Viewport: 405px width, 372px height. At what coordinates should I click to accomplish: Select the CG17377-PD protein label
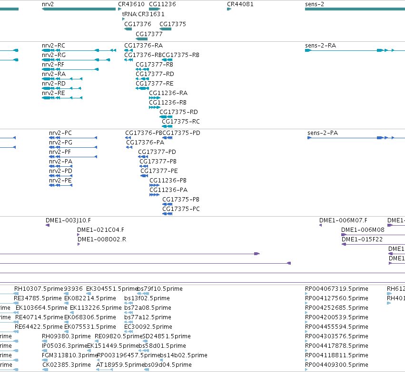point(157,152)
